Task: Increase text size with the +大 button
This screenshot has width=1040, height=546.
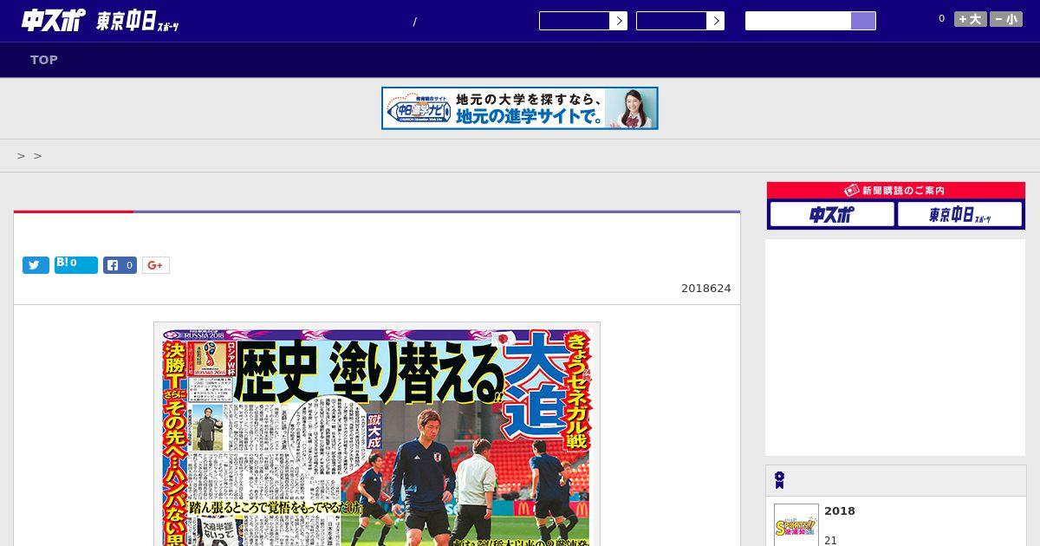Action: click(971, 19)
